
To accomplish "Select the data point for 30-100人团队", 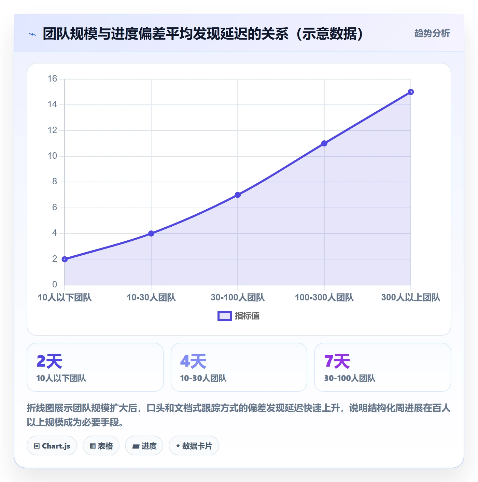I will click(x=238, y=195).
